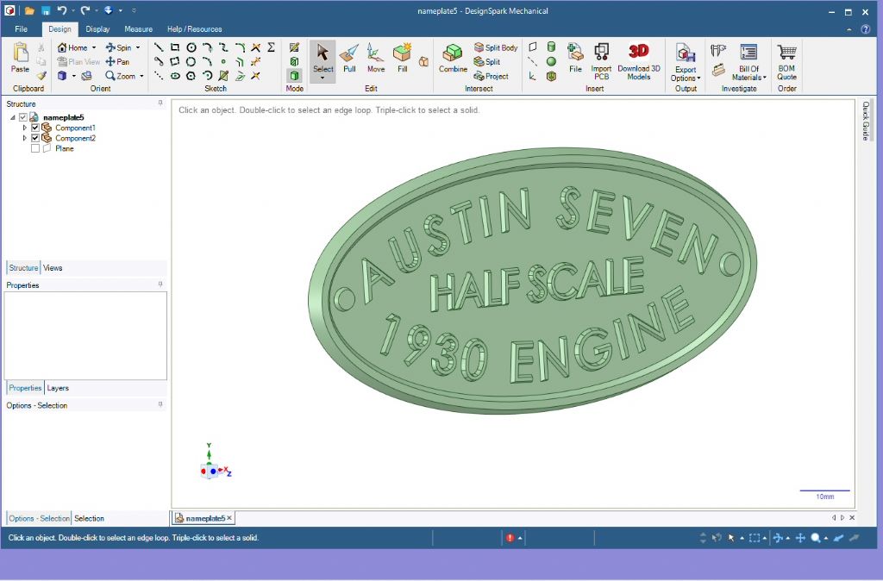Viewport: 883px width, 581px height.
Task: Uncheck the Component1 visibility checkbox
Action: click(x=34, y=128)
